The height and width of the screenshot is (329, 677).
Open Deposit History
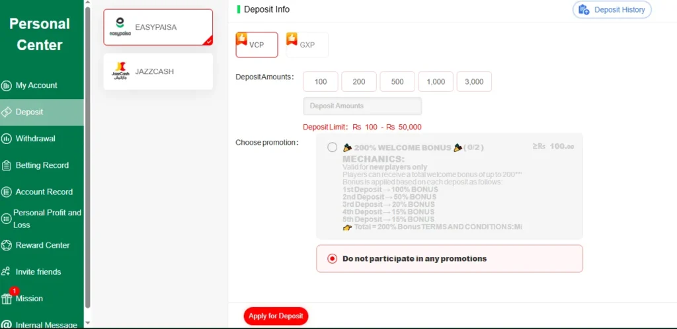click(x=612, y=9)
